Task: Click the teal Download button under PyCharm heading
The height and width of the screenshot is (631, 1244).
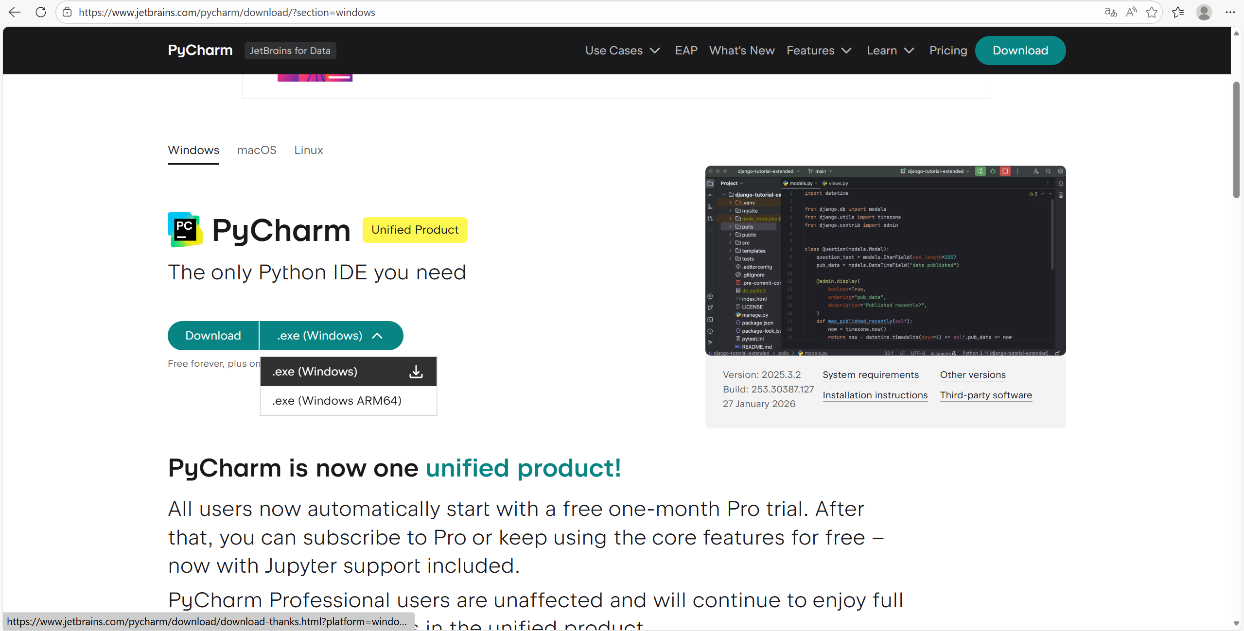Action: pyautogui.click(x=213, y=336)
